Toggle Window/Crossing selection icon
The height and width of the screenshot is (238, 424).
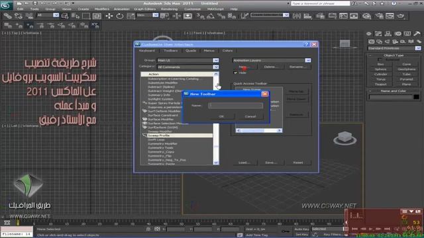point(97,16)
